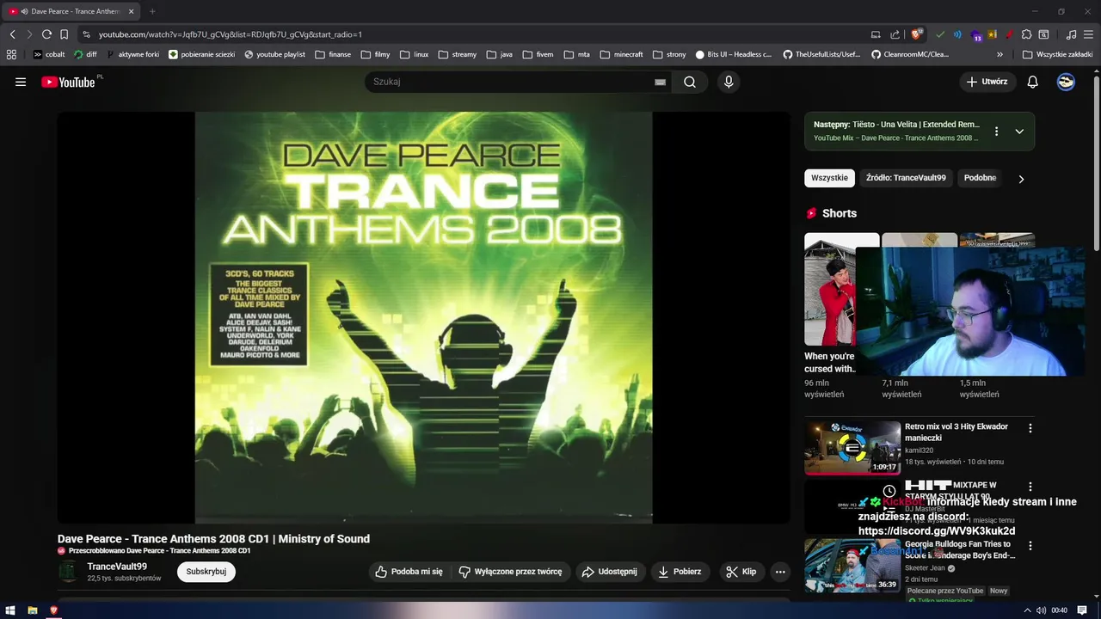The image size is (1101, 619).
Task: Open Wszystkie zakładki bookmarks folder
Action: (1058, 54)
